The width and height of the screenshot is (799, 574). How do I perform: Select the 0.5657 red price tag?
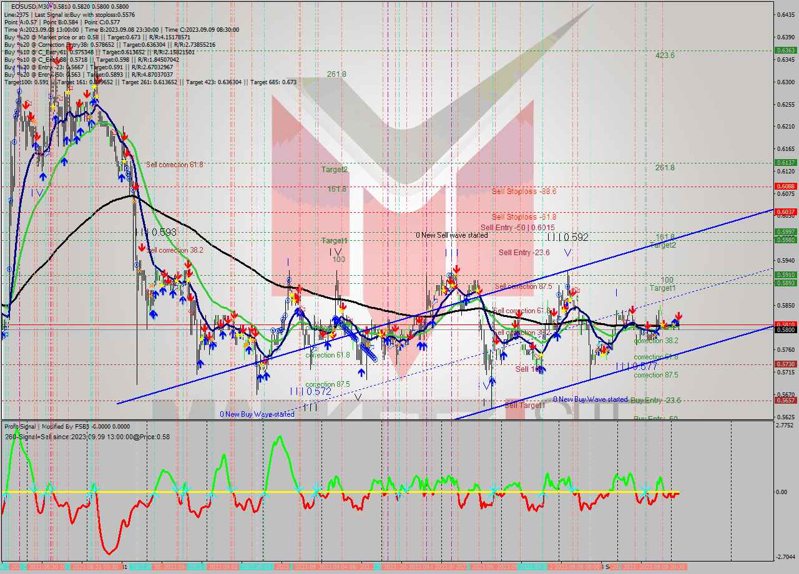point(785,401)
